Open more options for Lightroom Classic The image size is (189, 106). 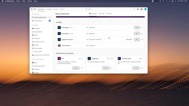tap(142, 39)
